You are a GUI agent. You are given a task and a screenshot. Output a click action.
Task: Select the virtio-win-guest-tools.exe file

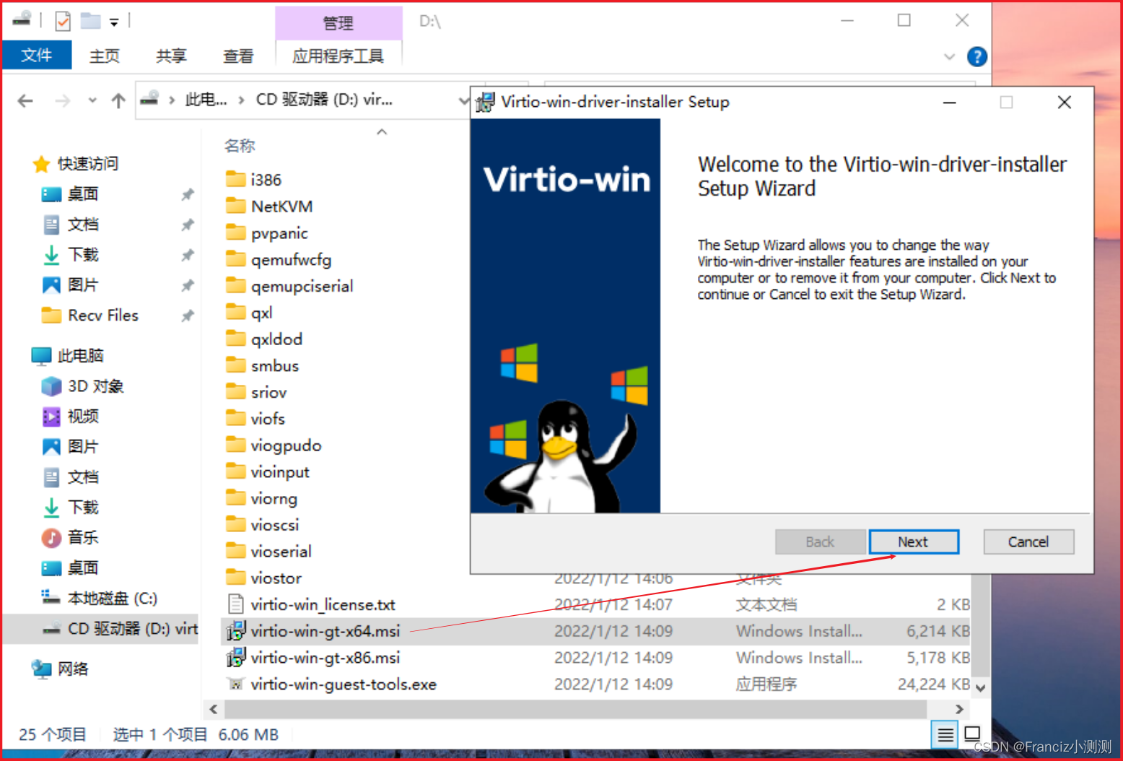(x=344, y=684)
